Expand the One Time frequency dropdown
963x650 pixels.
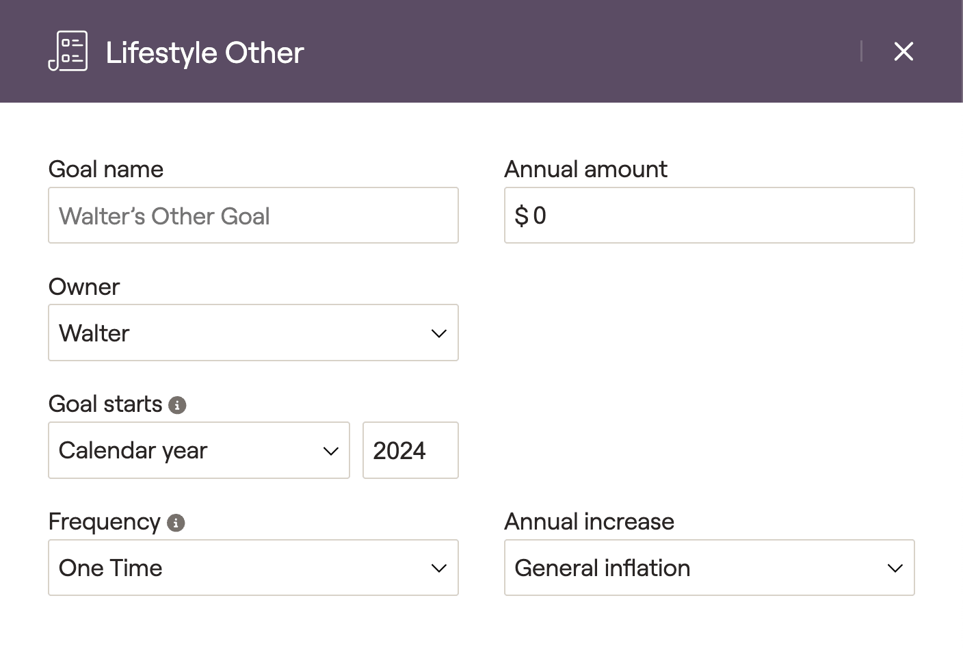click(253, 568)
